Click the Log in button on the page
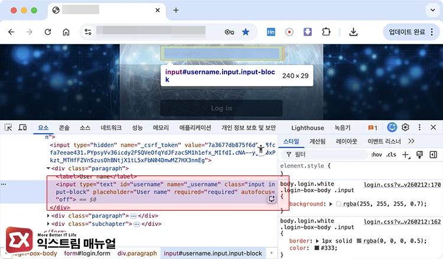This screenshot has height=259, width=443. tap(221, 108)
